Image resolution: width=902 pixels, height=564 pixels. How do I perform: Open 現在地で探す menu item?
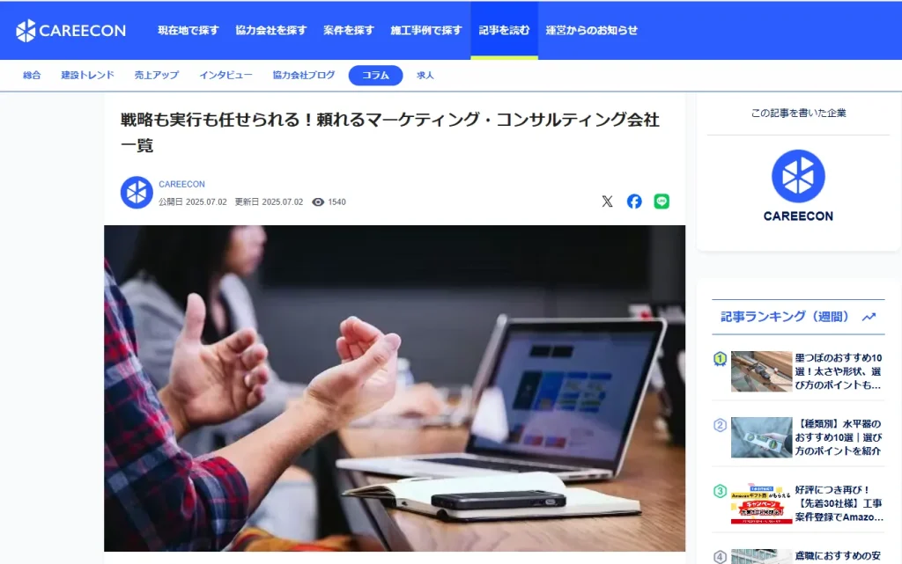(x=189, y=31)
